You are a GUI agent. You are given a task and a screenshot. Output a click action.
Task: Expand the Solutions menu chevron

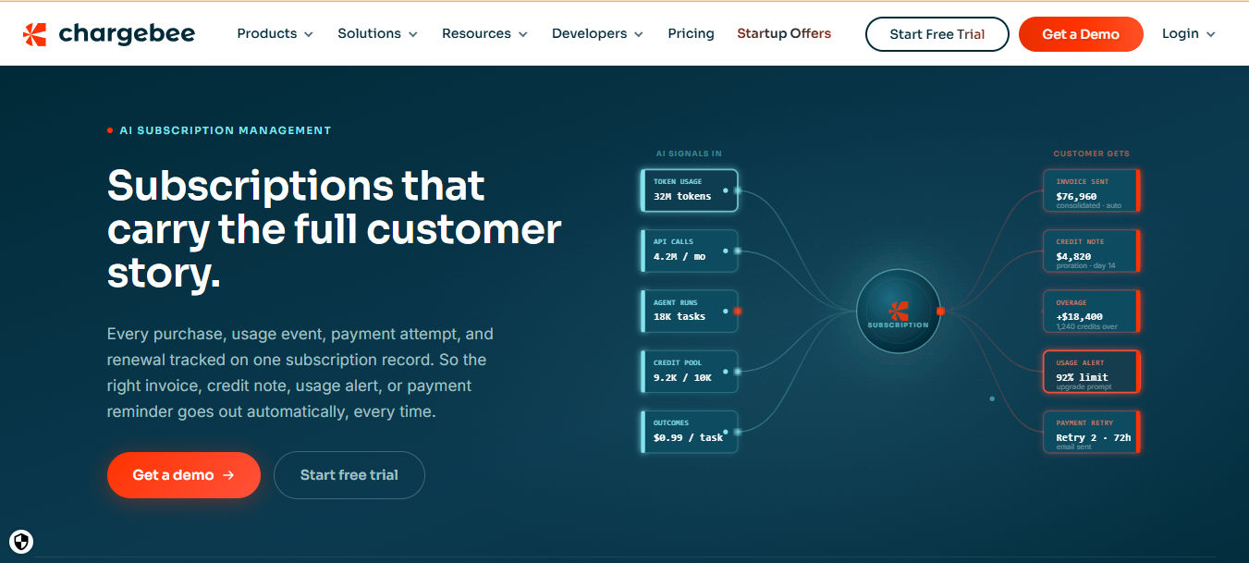pos(413,34)
